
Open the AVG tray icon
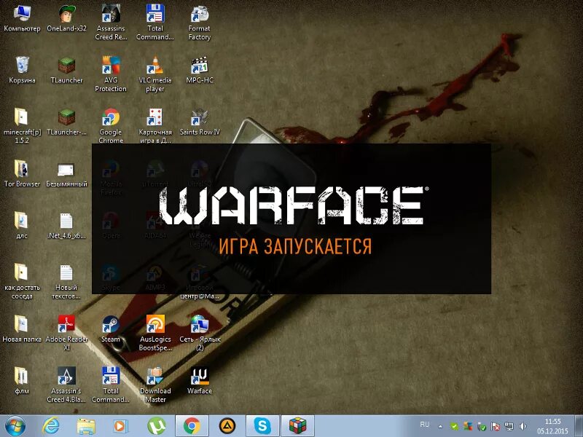[x=468, y=427]
